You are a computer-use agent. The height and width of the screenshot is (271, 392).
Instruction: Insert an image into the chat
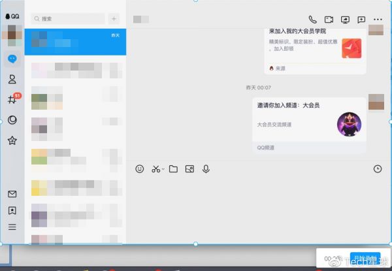click(x=189, y=169)
